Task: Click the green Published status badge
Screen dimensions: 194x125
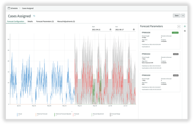Action: (175, 33)
